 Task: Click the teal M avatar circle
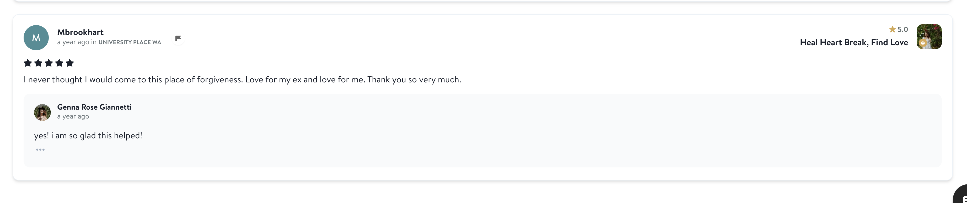pos(36,37)
